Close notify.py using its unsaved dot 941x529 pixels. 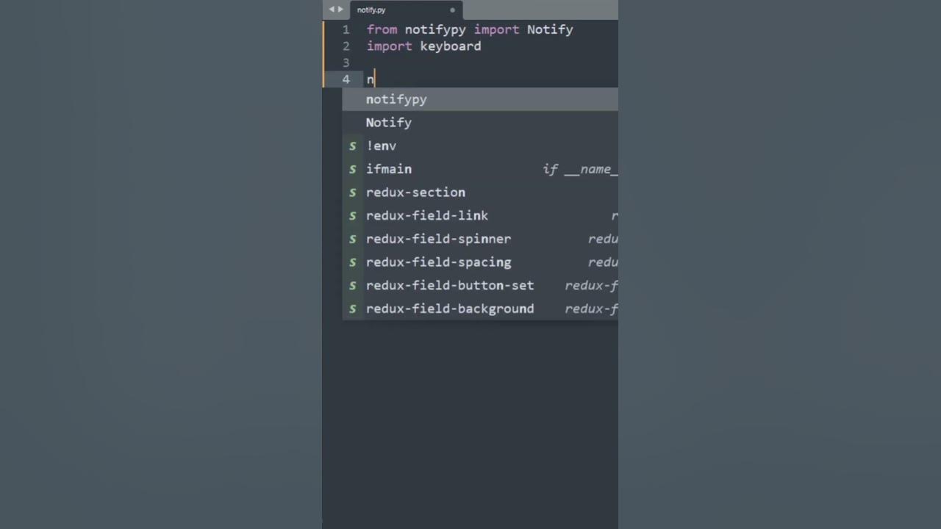452,10
